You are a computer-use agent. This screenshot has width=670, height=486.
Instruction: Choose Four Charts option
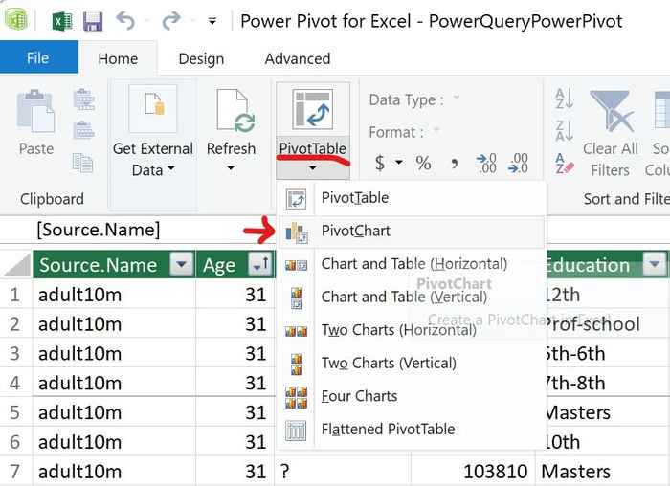(x=413, y=396)
